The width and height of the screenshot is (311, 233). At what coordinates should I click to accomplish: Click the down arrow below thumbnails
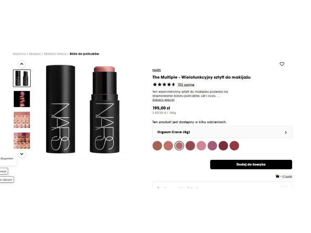(22, 154)
